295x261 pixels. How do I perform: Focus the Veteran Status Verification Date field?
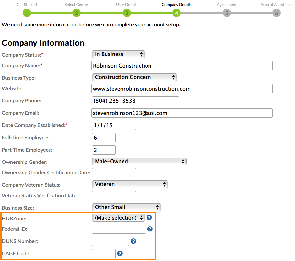114,196
